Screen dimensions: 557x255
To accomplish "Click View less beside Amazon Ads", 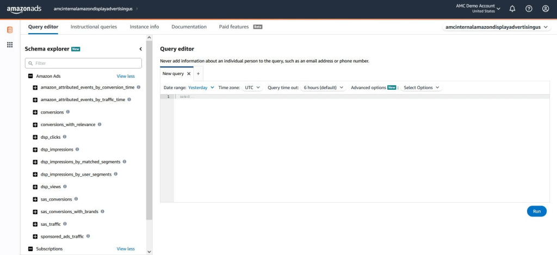I will click(x=126, y=77).
